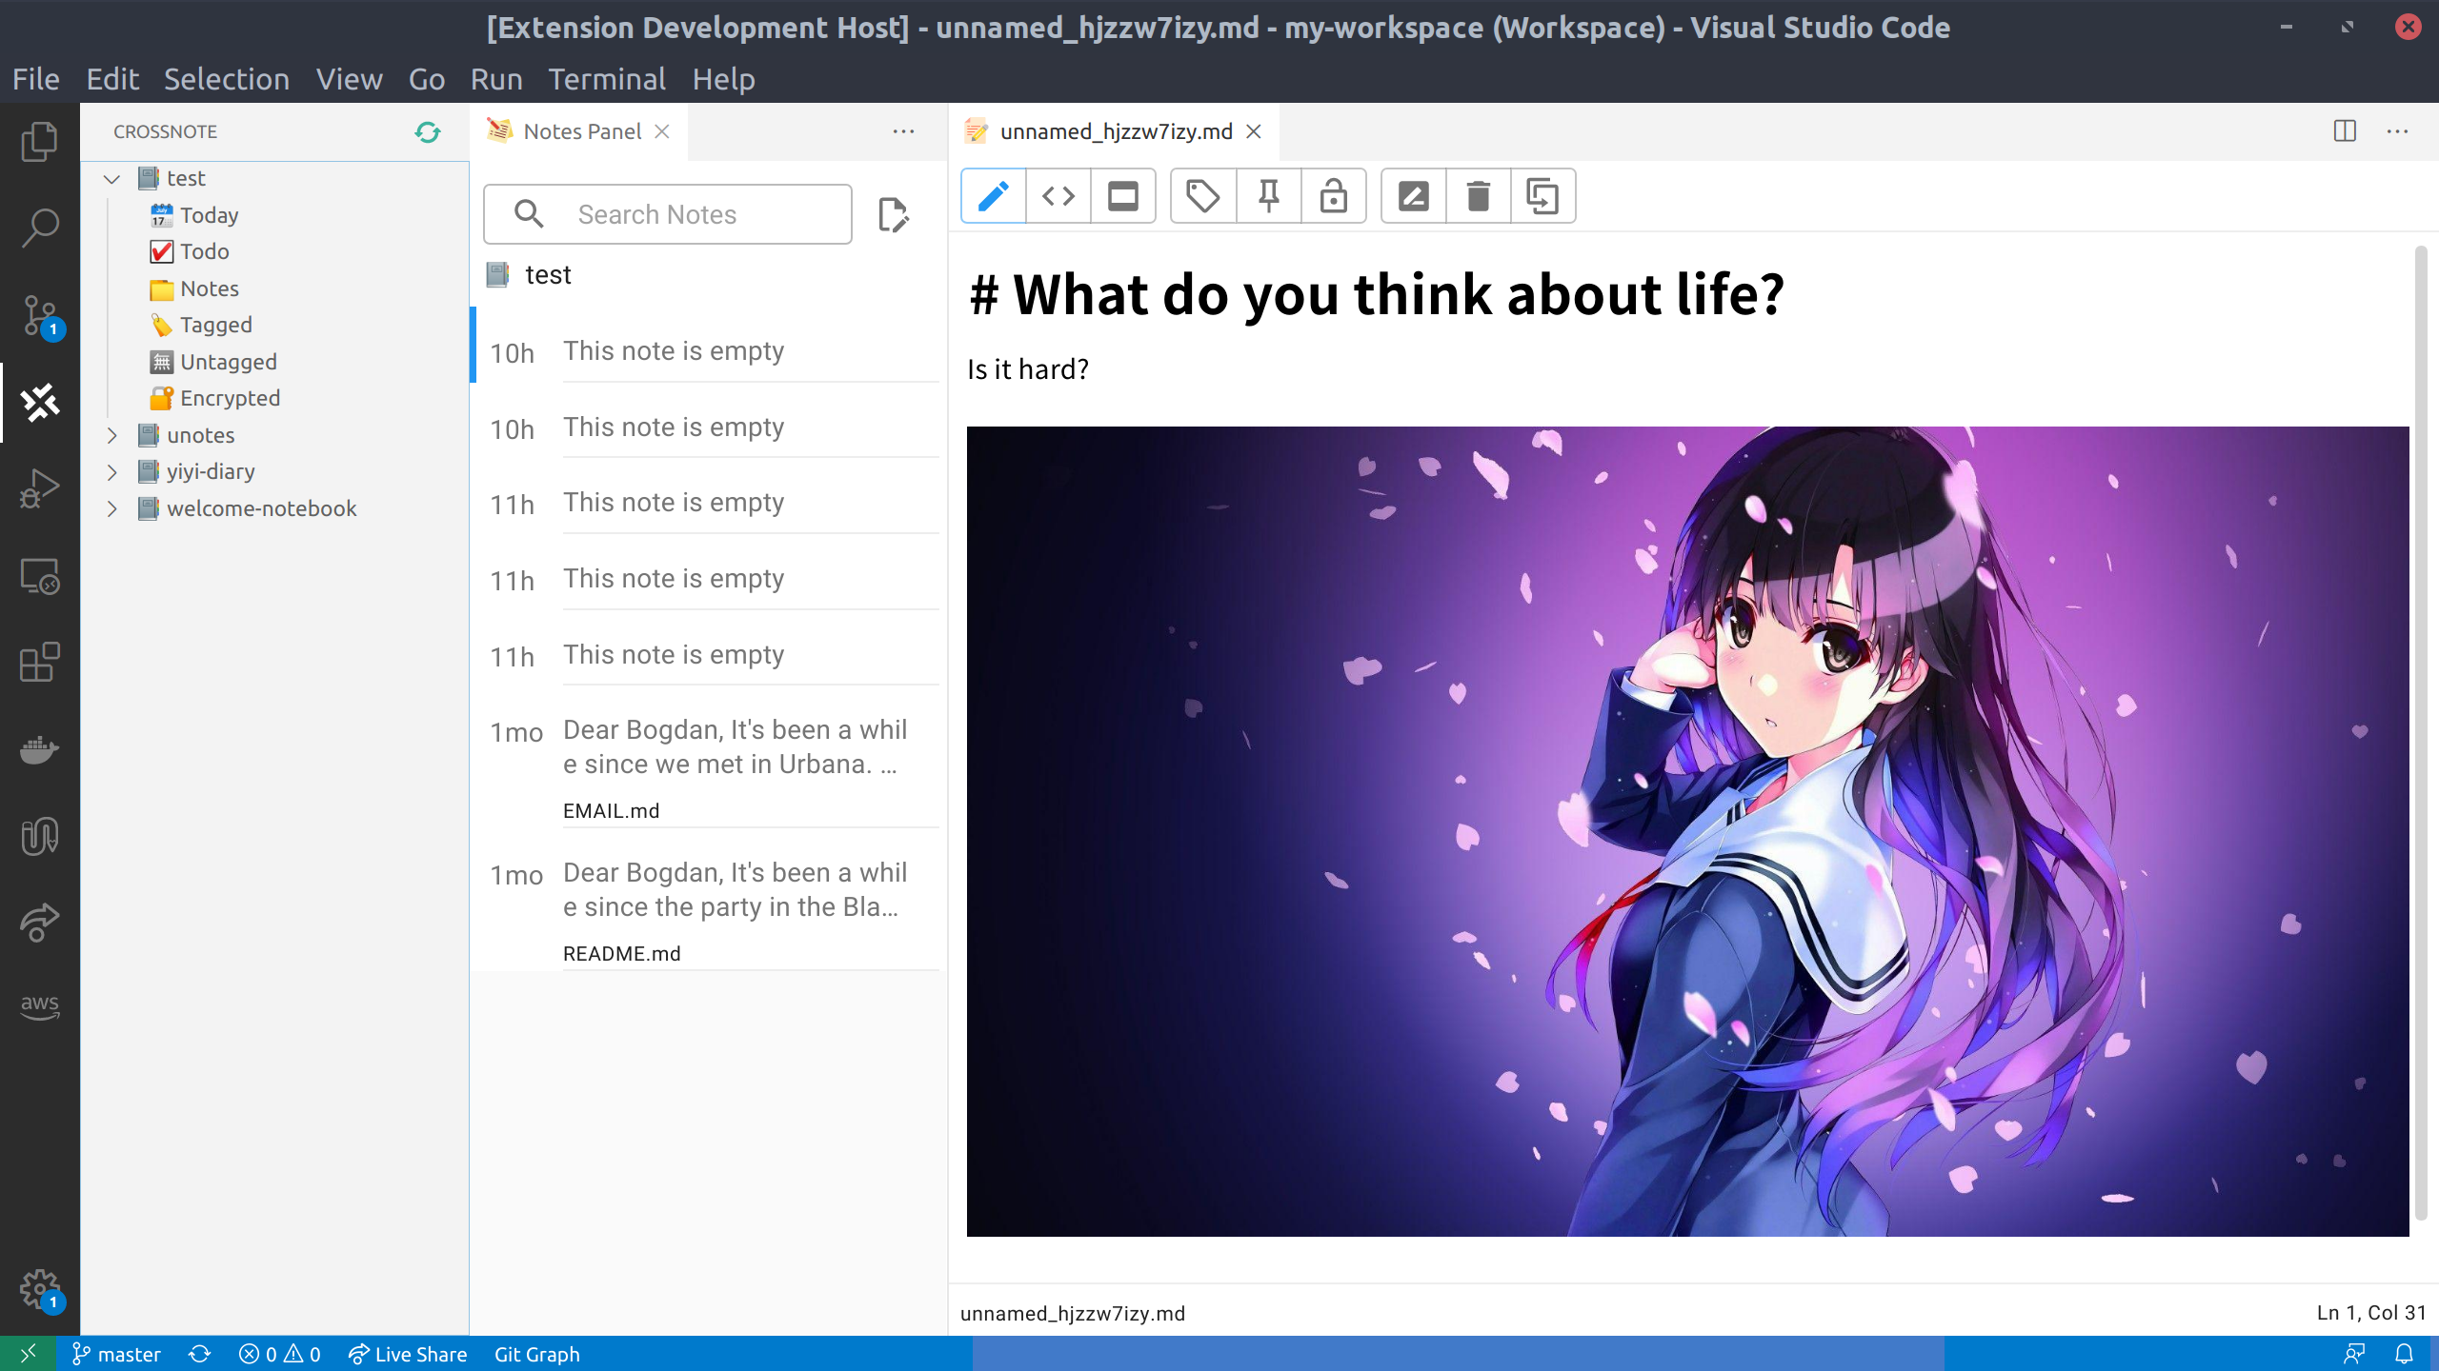Click the master branch in status bar

[117, 1354]
